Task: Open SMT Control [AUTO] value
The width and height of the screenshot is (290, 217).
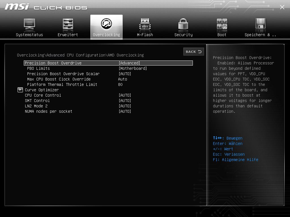Action: (125, 101)
